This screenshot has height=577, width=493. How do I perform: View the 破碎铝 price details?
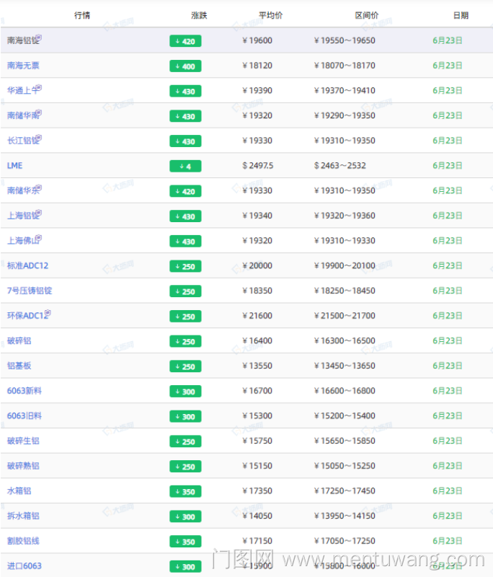click(x=19, y=340)
